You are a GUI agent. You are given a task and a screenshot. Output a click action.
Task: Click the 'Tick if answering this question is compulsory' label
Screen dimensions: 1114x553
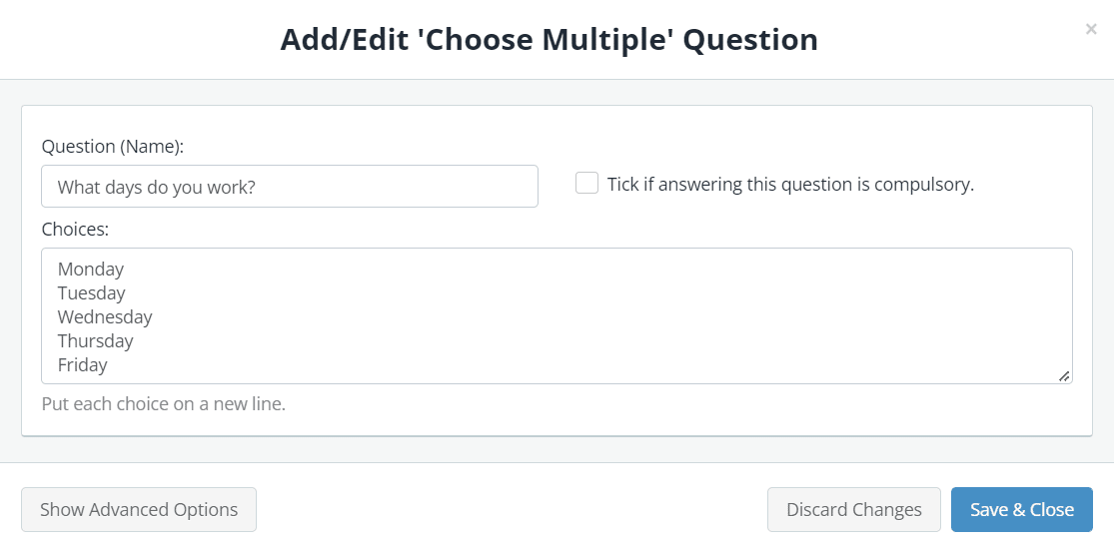pyautogui.click(x=790, y=185)
